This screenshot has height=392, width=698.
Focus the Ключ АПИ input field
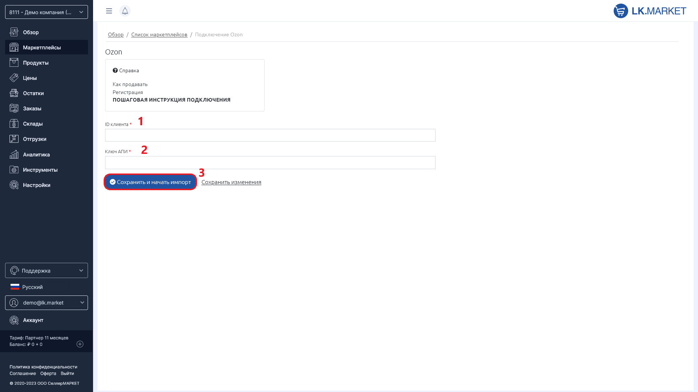click(270, 163)
